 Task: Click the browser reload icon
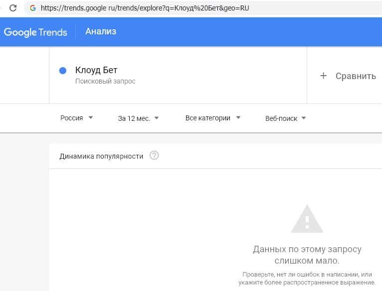point(13,8)
